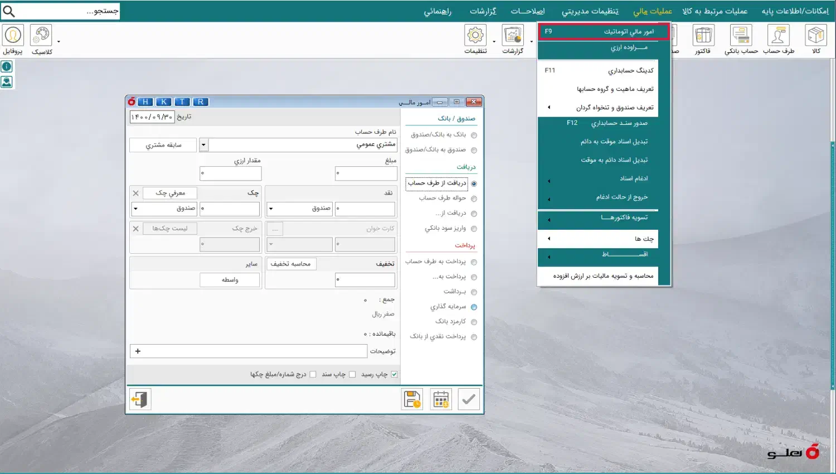Open the گزارشات menu in the menu bar
The image size is (836, 474).
pyautogui.click(x=483, y=11)
